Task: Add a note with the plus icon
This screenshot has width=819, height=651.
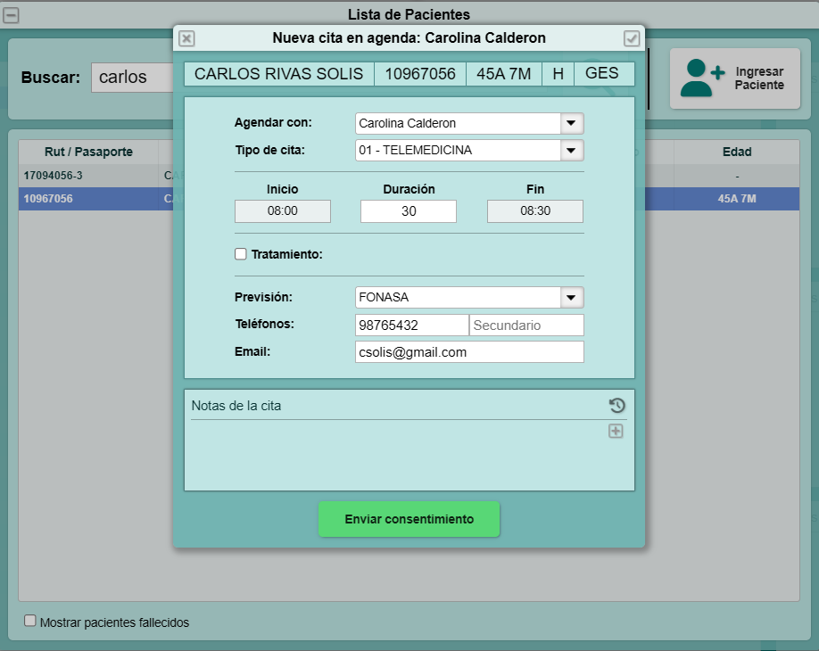Action: point(616,432)
